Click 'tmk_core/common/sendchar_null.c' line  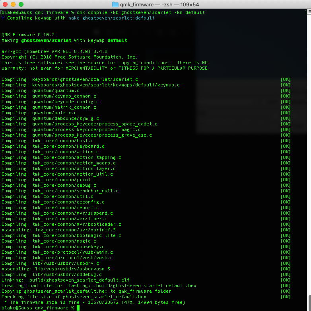[60, 191]
